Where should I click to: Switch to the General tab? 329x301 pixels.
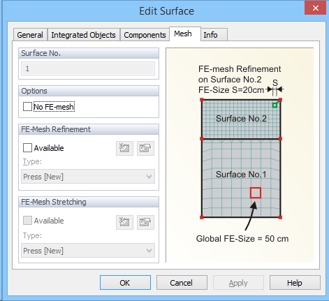click(x=30, y=35)
